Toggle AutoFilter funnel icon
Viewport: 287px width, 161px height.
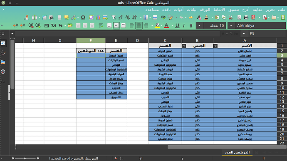tap(114, 17)
